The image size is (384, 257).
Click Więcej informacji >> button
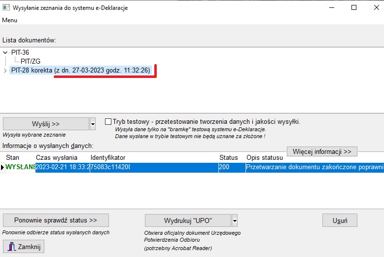point(322,151)
